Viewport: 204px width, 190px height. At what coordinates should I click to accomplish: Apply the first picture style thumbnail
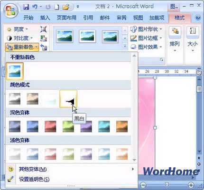coord(65,36)
